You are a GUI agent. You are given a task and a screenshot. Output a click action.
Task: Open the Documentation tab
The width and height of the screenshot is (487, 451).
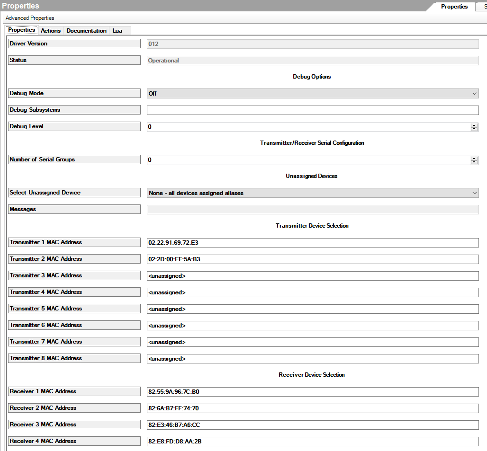[86, 30]
